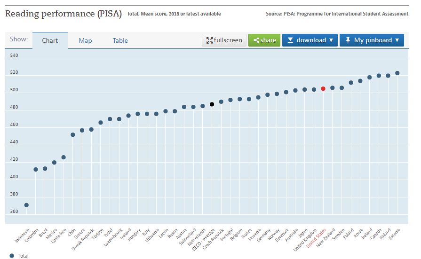Click the Total, Mean score subtitle
Screen dimensions: 421x259
click(x=174, y=14)
